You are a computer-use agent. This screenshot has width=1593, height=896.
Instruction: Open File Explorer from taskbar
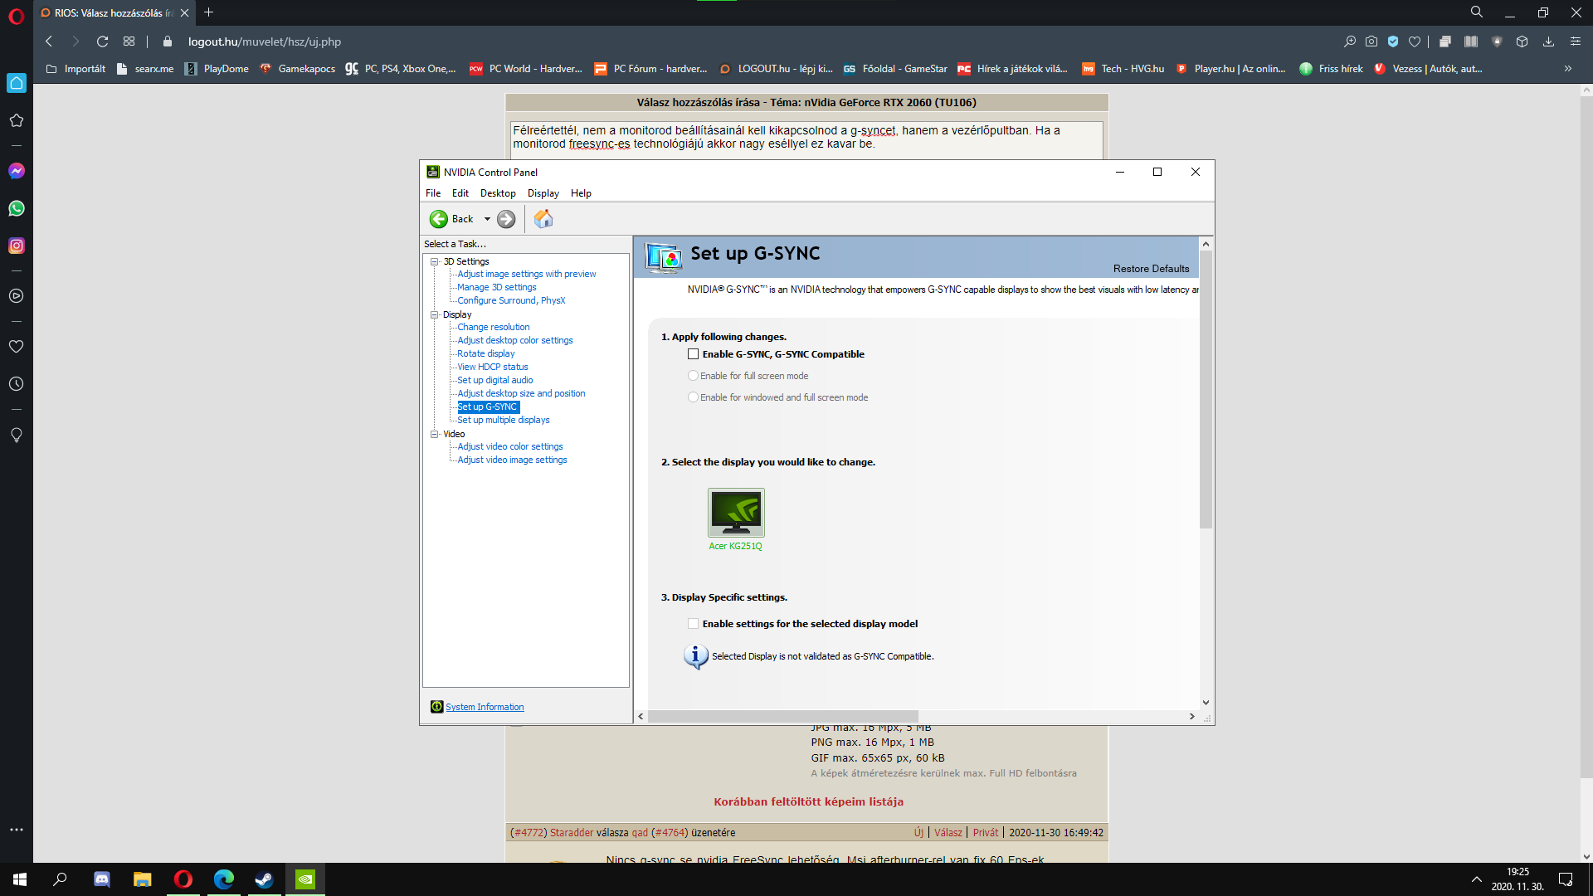coord(143,879)
